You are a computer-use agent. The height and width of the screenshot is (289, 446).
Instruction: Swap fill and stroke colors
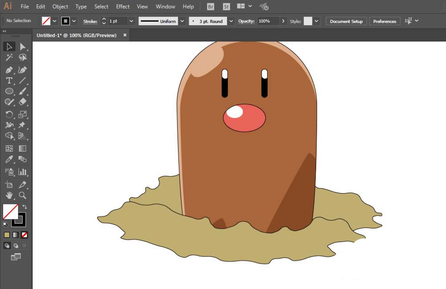25,207
